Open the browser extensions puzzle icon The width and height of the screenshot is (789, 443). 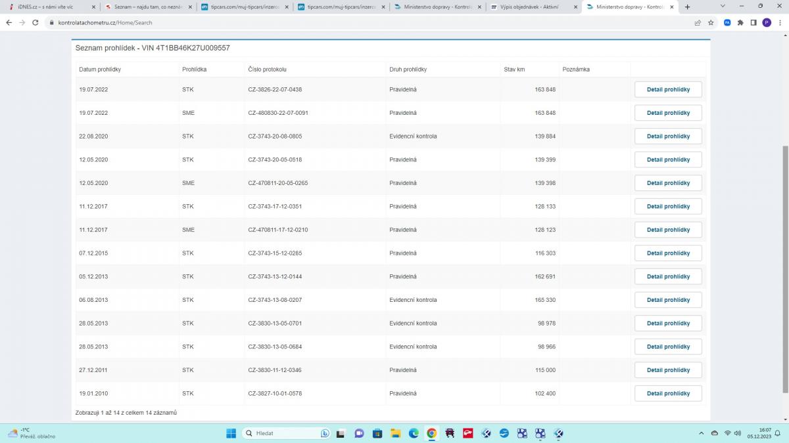[740, 22]
